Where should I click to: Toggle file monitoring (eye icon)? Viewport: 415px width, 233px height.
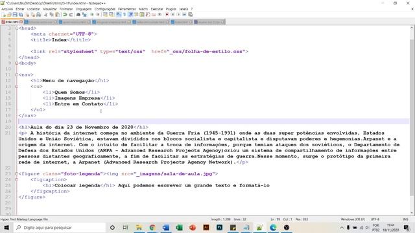tap(160, 14)
